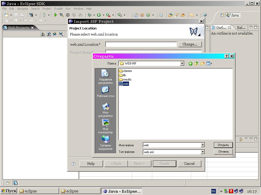261x195 pixels.
Task: Open Recent Documents in the places bar
Action: tap(105, 77)
